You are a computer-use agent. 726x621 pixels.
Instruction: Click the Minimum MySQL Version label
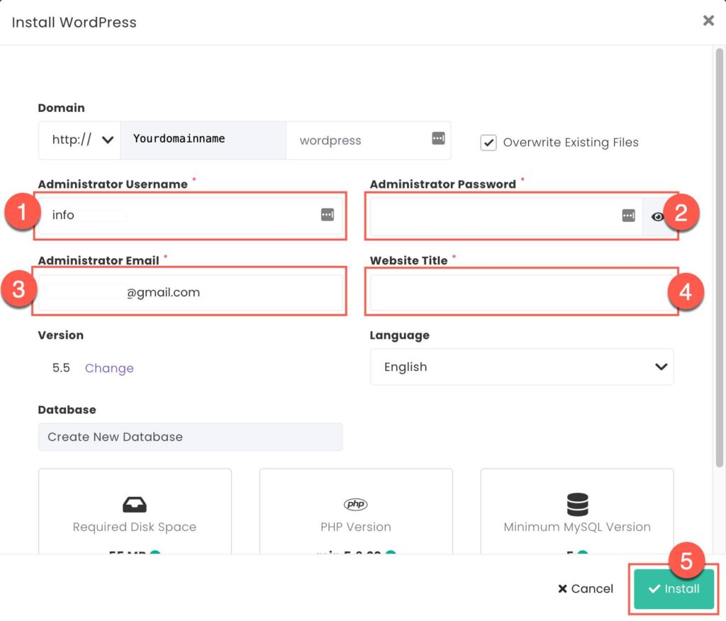[577, 527]
